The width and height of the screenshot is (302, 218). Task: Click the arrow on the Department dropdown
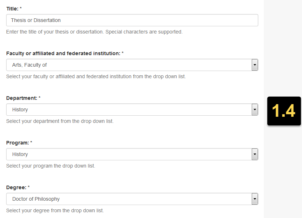pos(255,110)
